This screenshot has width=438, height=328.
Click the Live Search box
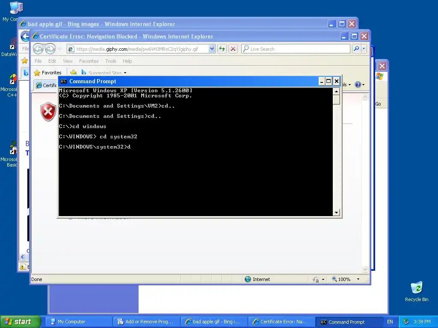[x=296, y=49]
